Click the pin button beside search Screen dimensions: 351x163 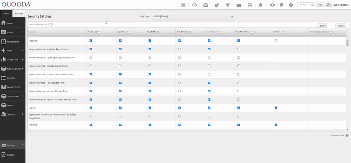320,5
